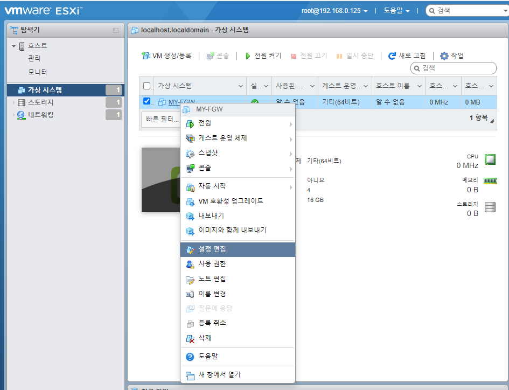
Task: Click the 스토리지 storage icon in navigator
Action: pos(22,102)
